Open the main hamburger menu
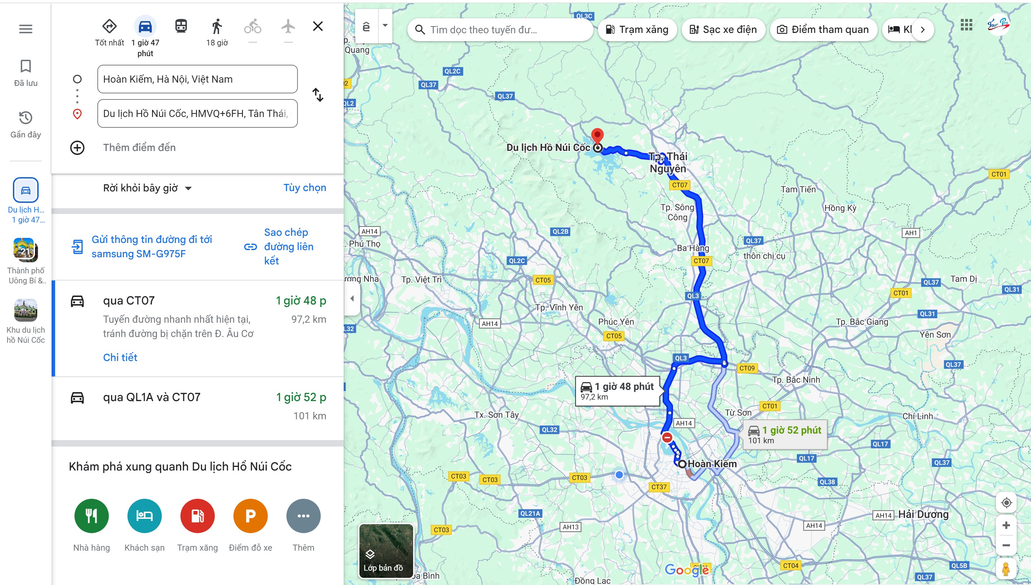The height and width of the screenshot is (585, 1031). (26, 29)
